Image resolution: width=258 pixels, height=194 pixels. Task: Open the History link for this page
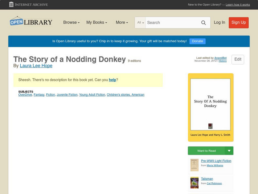(x=223, y=61)
